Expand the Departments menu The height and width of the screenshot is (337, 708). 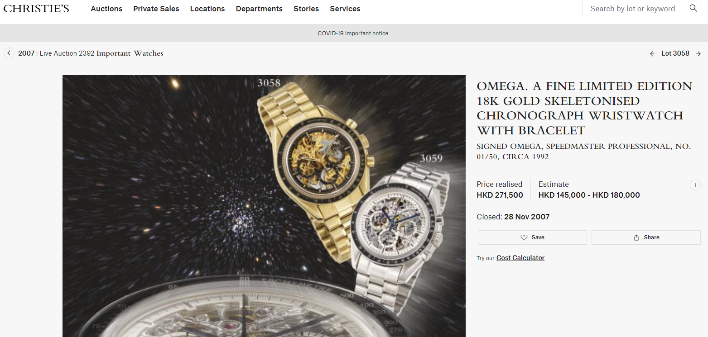pyautogui.click(x=259, y=9)
